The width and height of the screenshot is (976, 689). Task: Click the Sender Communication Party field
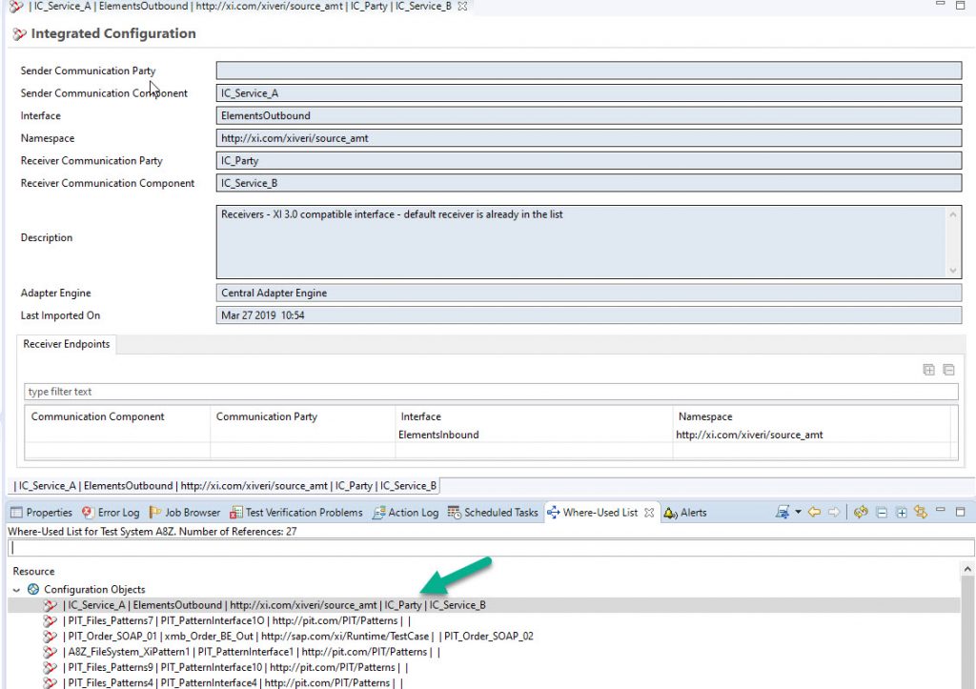click(589, 71)
